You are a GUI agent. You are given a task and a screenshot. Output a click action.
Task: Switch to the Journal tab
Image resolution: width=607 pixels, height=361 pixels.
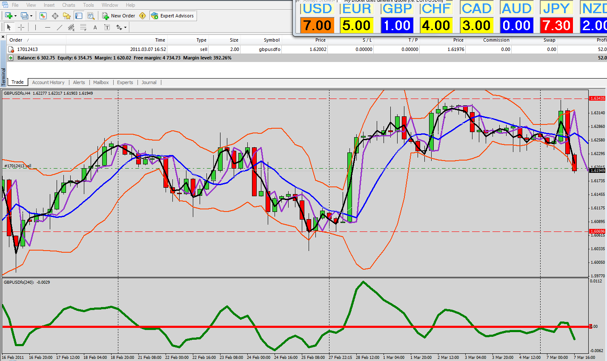point(149,82)
